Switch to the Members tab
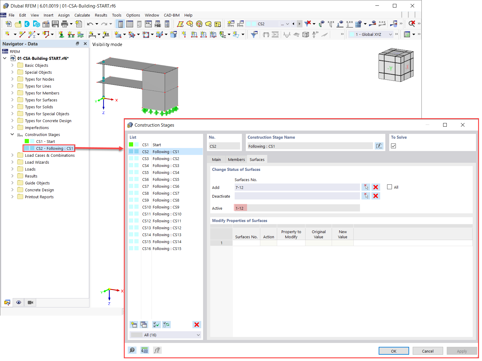 point(236,159)
